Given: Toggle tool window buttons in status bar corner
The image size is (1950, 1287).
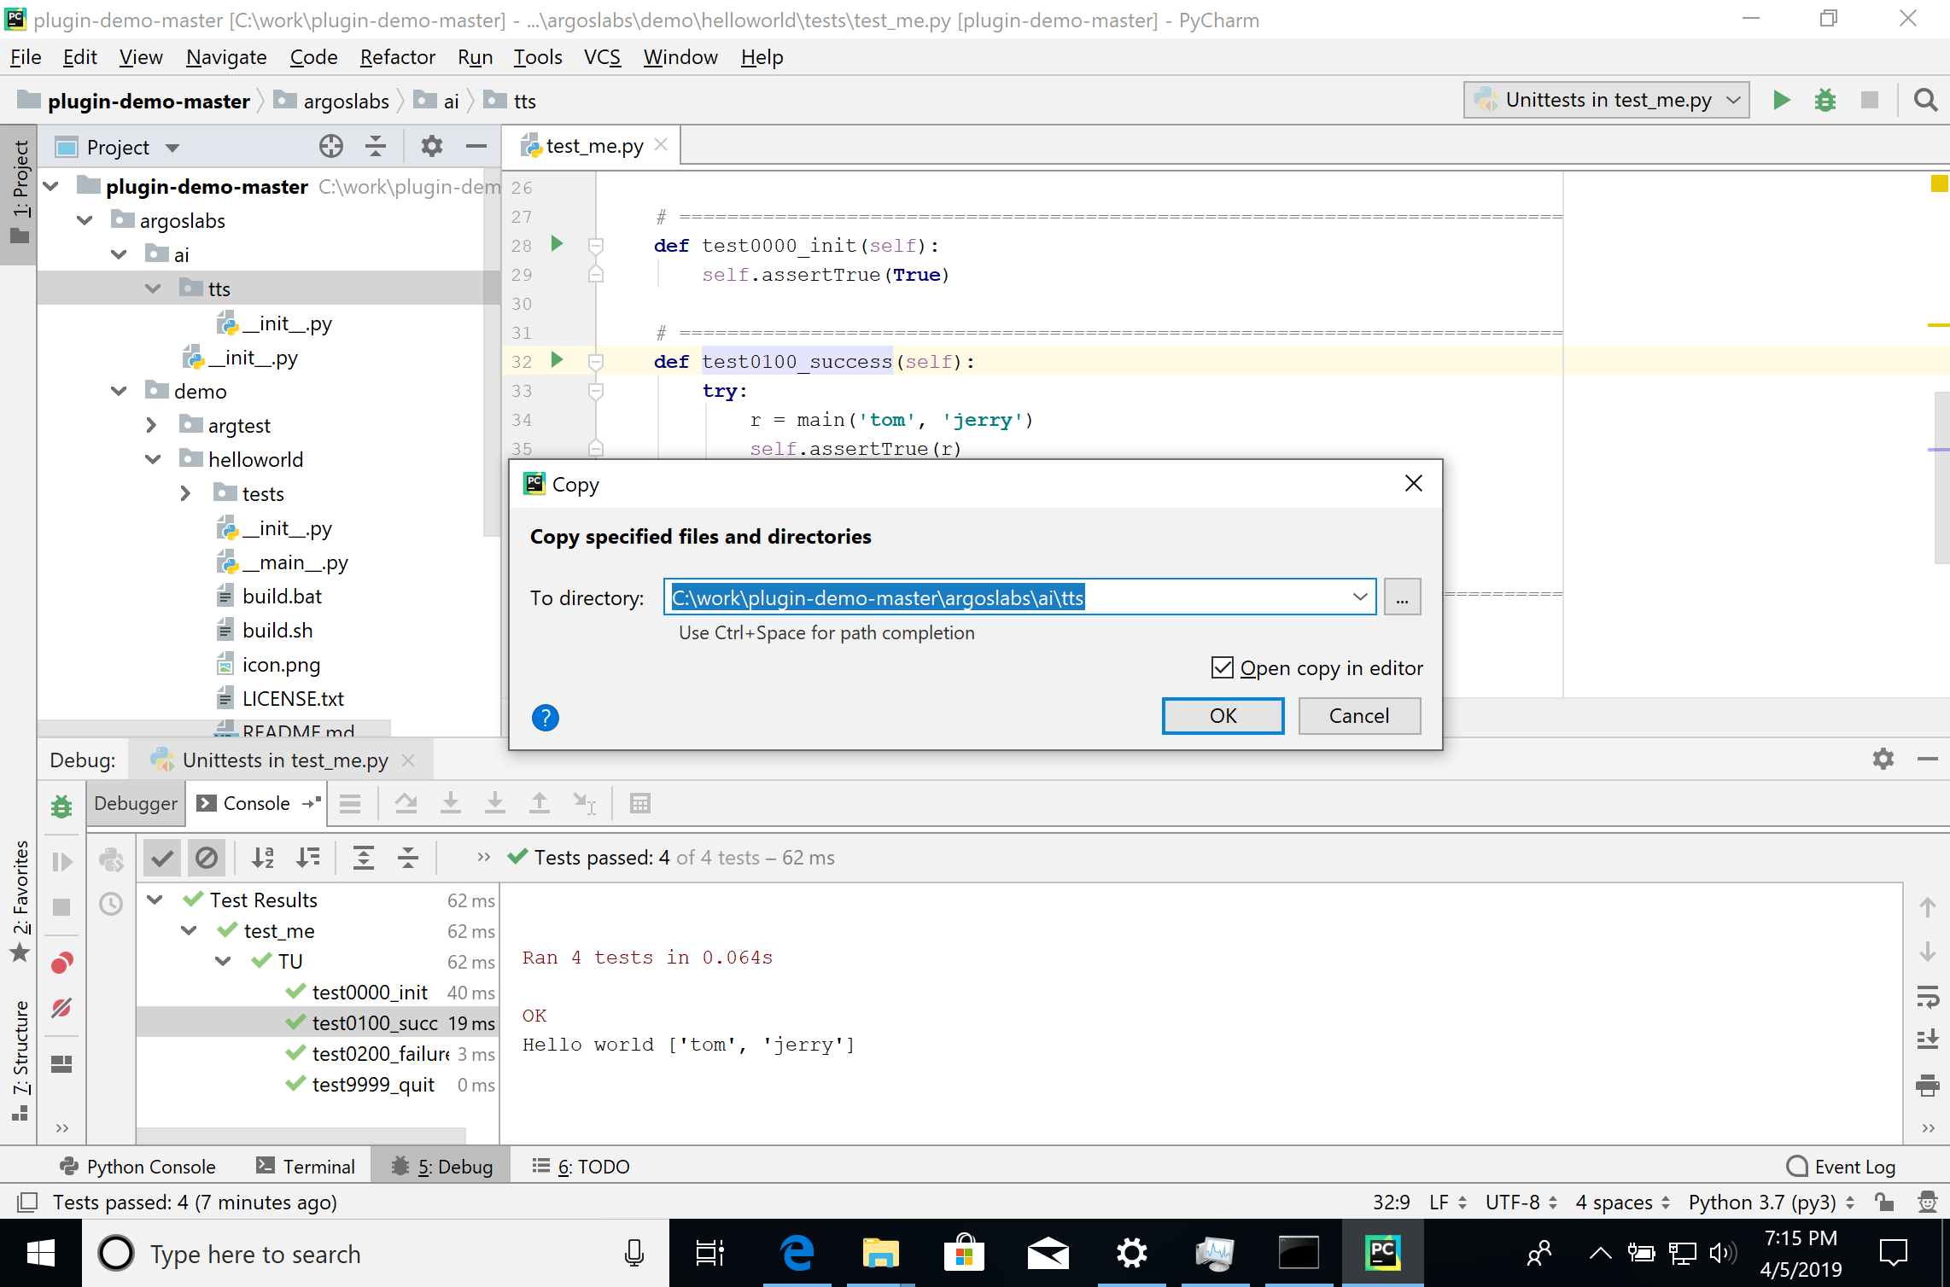Looking at the screenshot, I should pyautogui.click(x=27, y=1202).
